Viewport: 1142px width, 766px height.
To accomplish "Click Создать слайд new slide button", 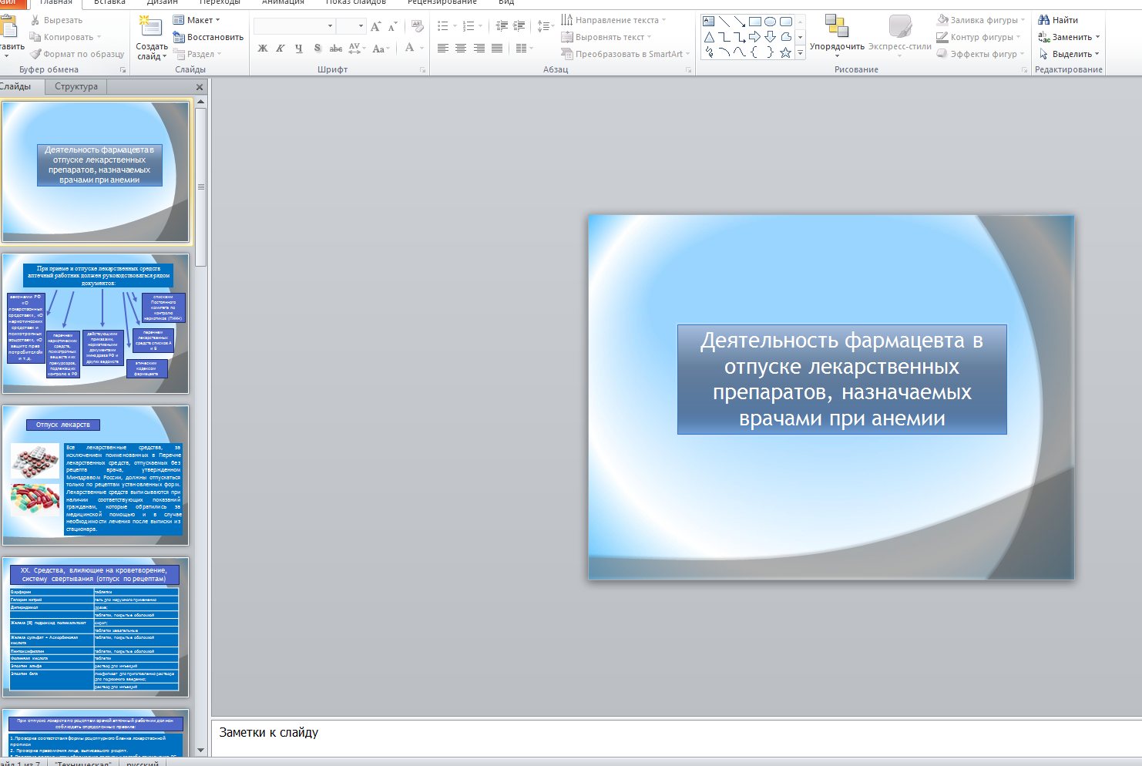I will [x=152, y=39].
